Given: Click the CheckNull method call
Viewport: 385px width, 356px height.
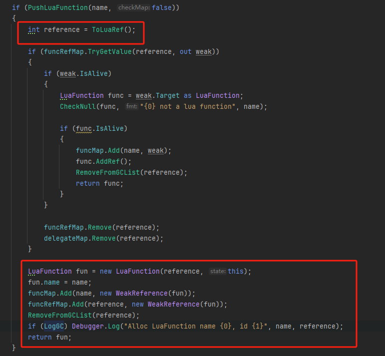Looking at the screenshot, I should (78, 106).
